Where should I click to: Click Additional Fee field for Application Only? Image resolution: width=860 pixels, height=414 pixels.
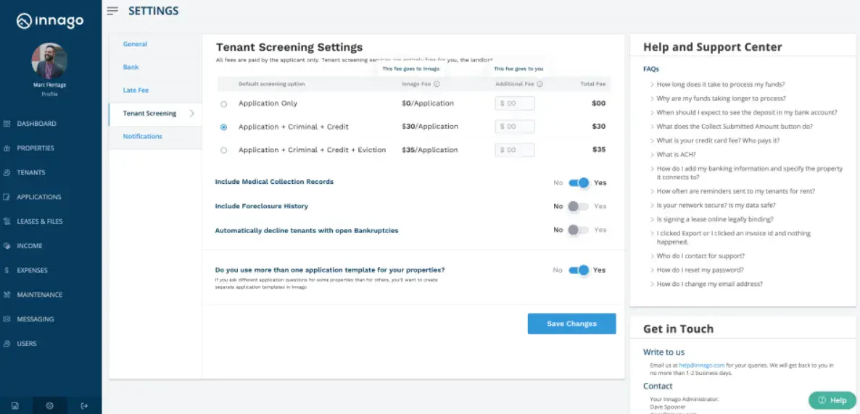coord(514,103)
